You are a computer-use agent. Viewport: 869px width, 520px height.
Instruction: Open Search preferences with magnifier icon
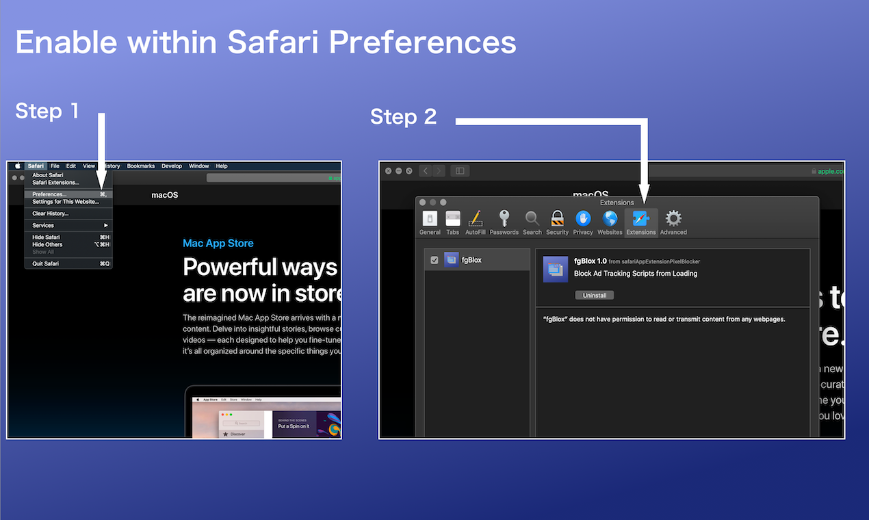[532, 223]
